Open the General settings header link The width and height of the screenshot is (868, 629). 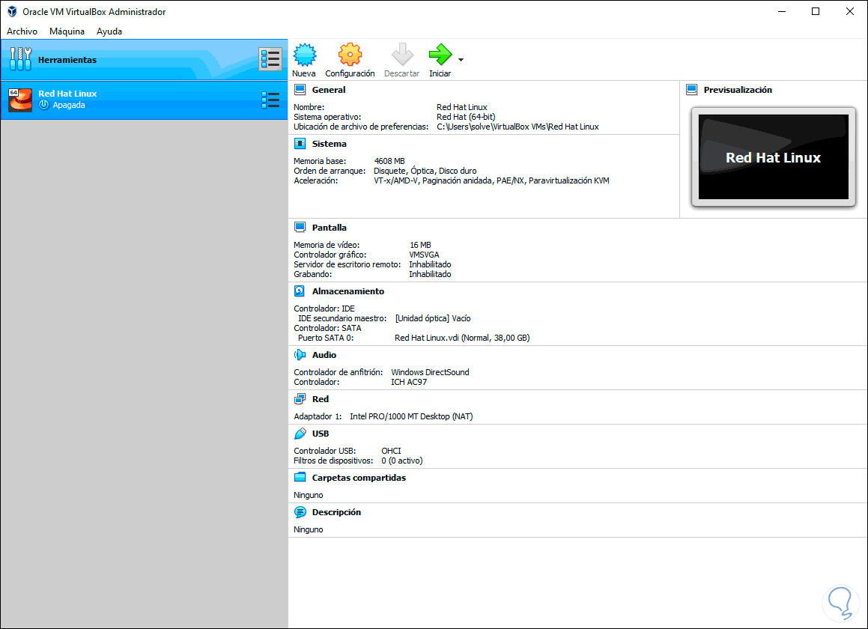coord(329,90)
